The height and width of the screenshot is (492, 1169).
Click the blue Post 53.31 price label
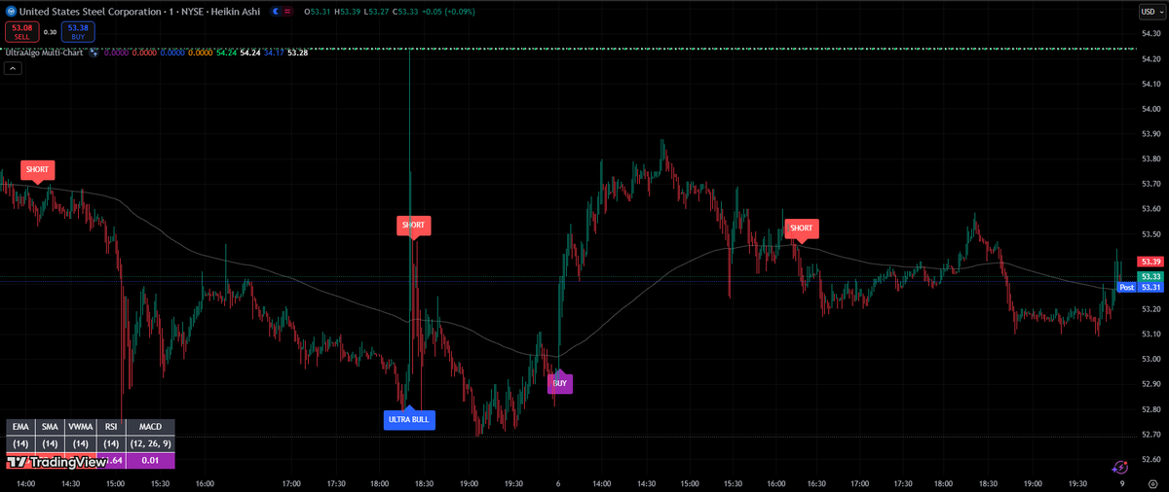coord(1141,288)
